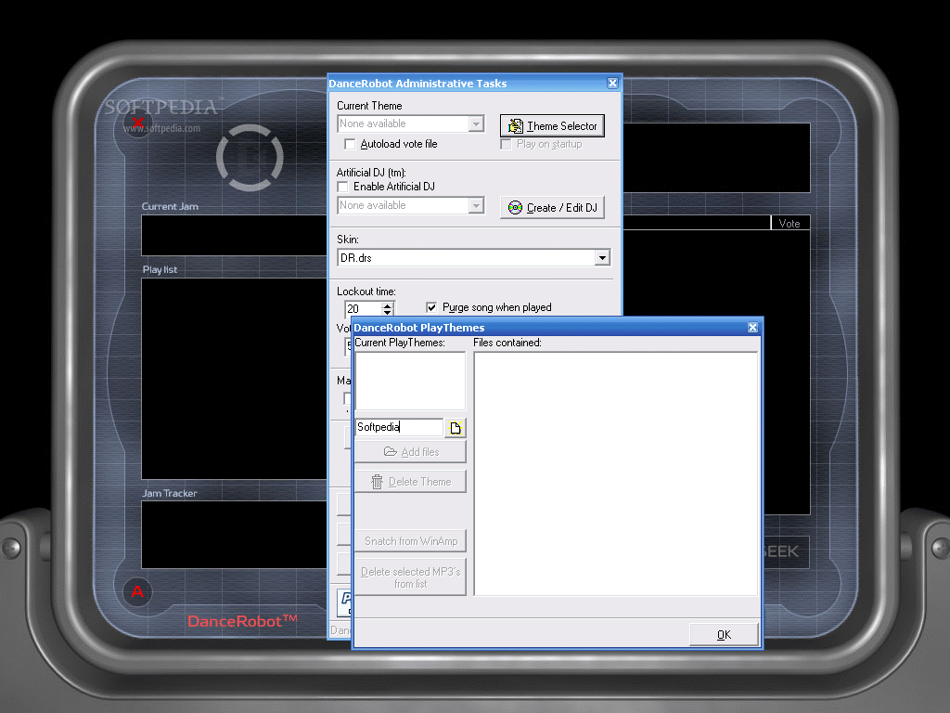Toggle Purge song when played checkbox
This screenshot has height=713, width=950.
tap(431, 307)
